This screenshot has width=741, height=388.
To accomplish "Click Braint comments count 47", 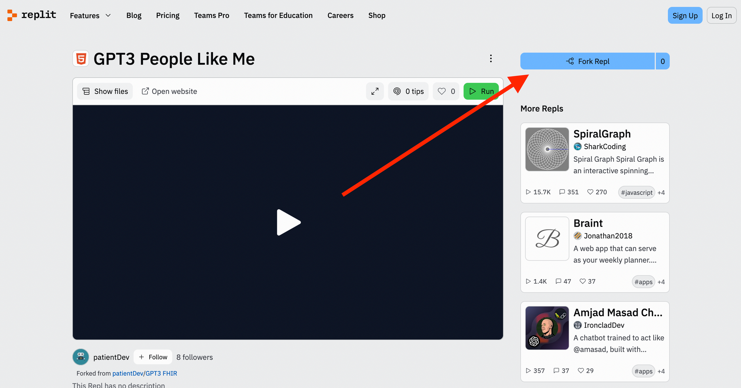I will click(x=563, y=281).
